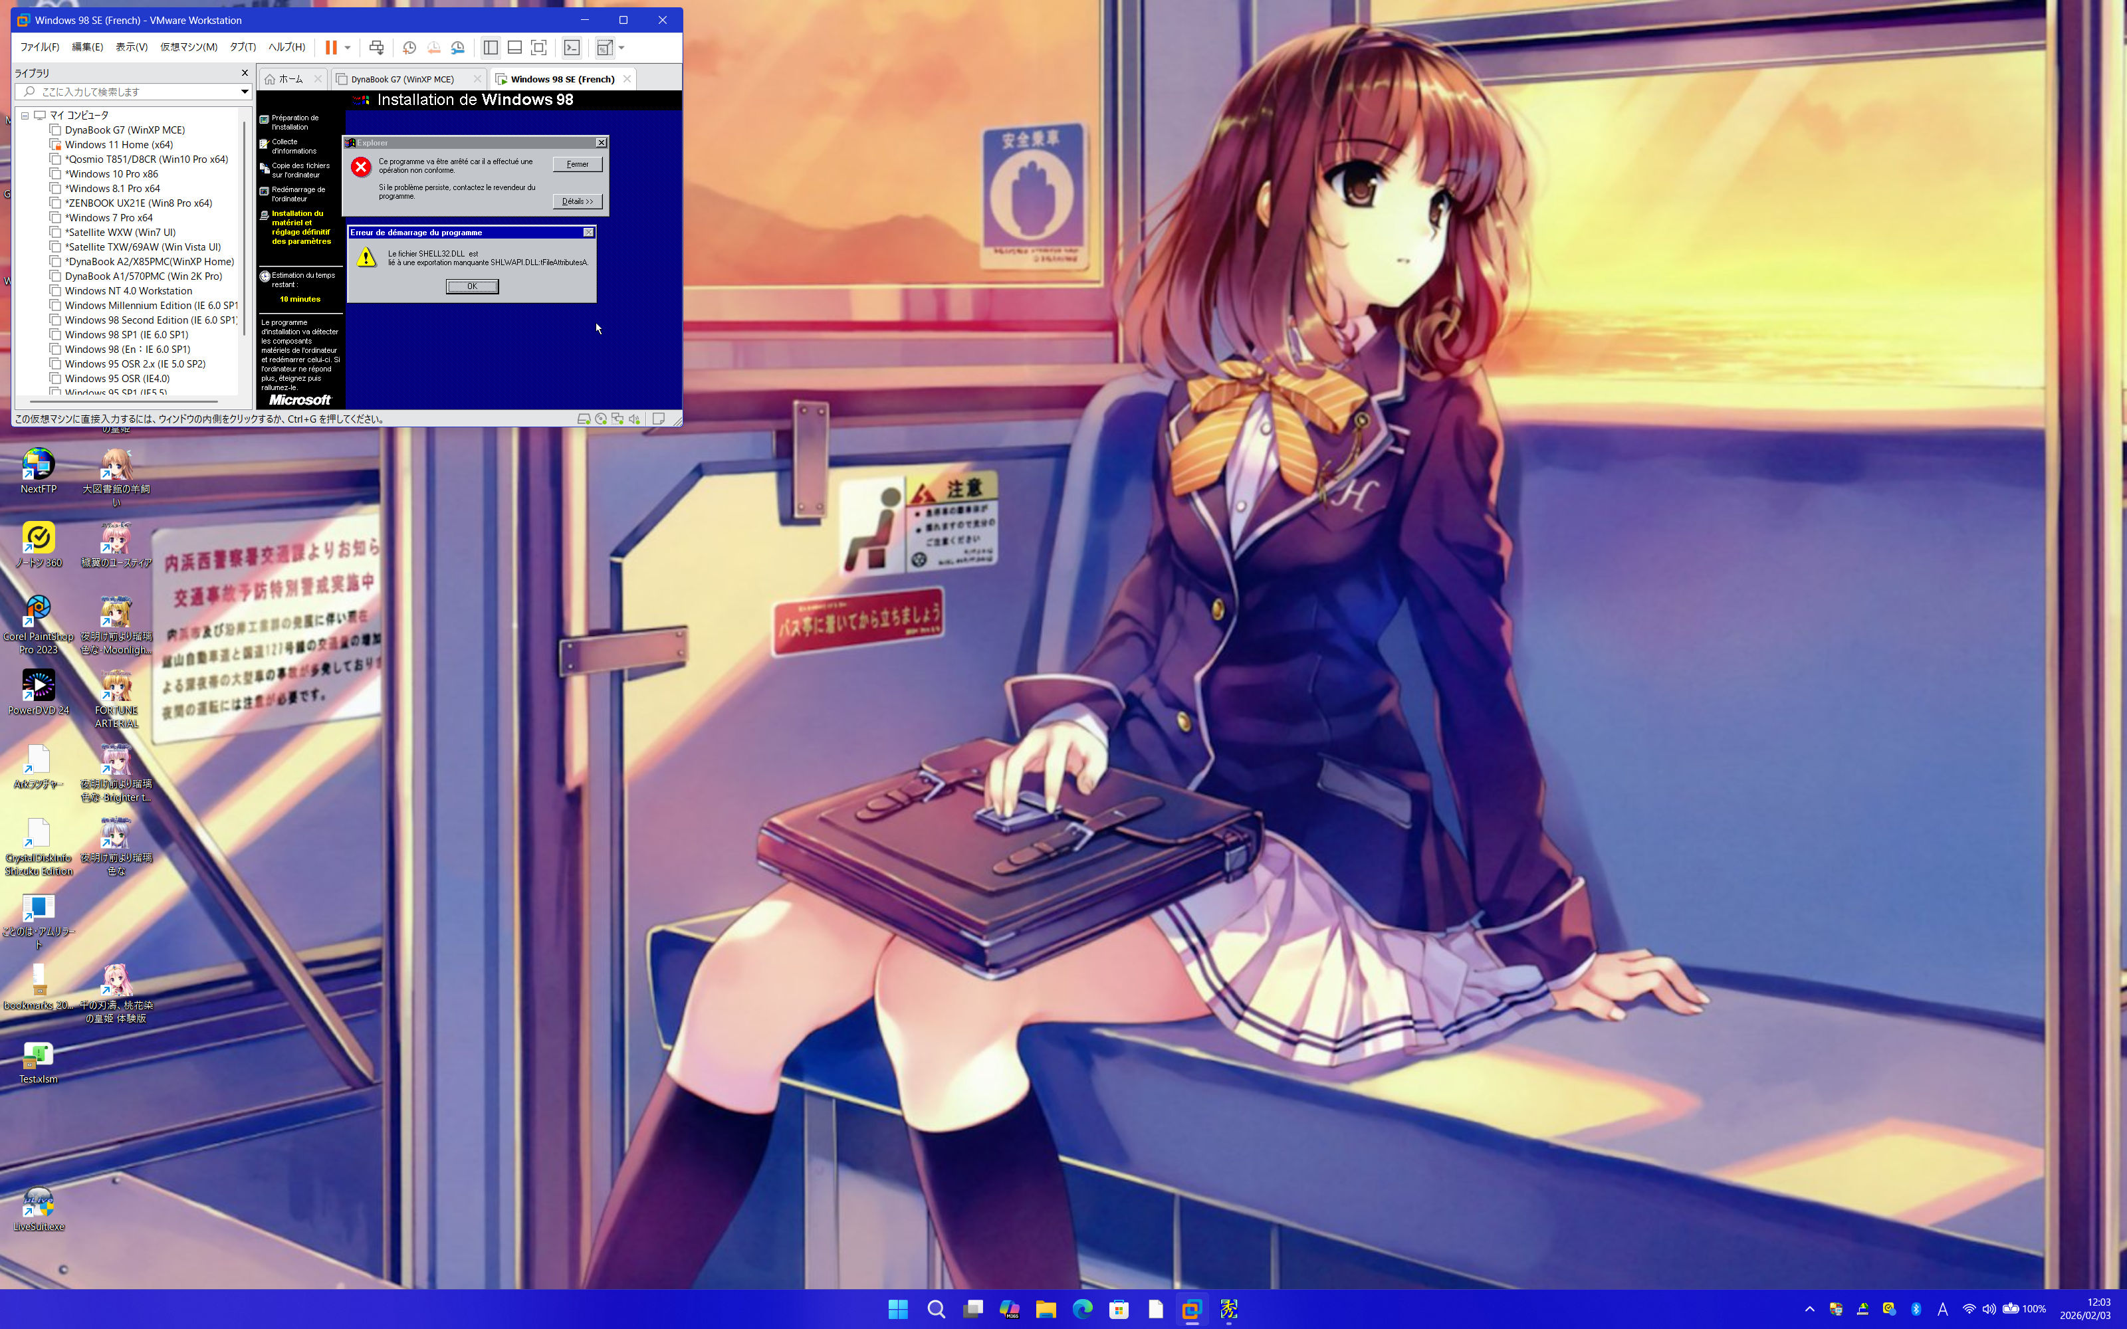Open the File Explorer icon in the taskbar
The height and width of the screenshot is (1329, 2127).
pos(1045,1309)
